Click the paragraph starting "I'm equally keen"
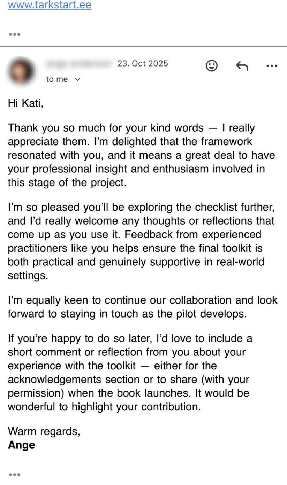 139,307
